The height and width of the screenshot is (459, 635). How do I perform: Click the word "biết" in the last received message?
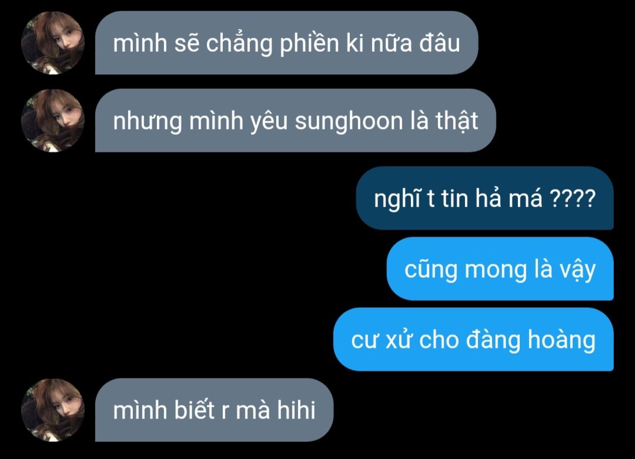click(x=195, y=410)
